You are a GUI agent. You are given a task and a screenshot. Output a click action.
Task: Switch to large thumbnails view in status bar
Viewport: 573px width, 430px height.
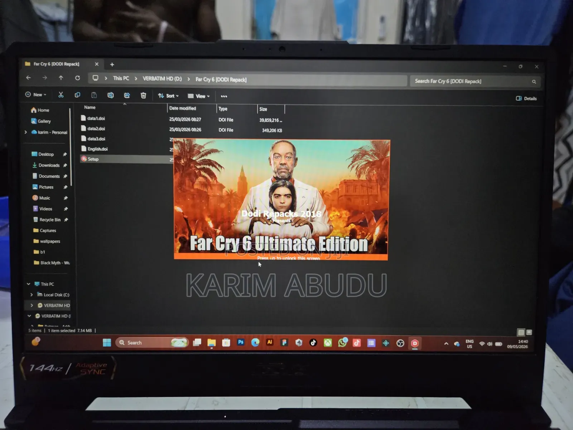[529, 332]
